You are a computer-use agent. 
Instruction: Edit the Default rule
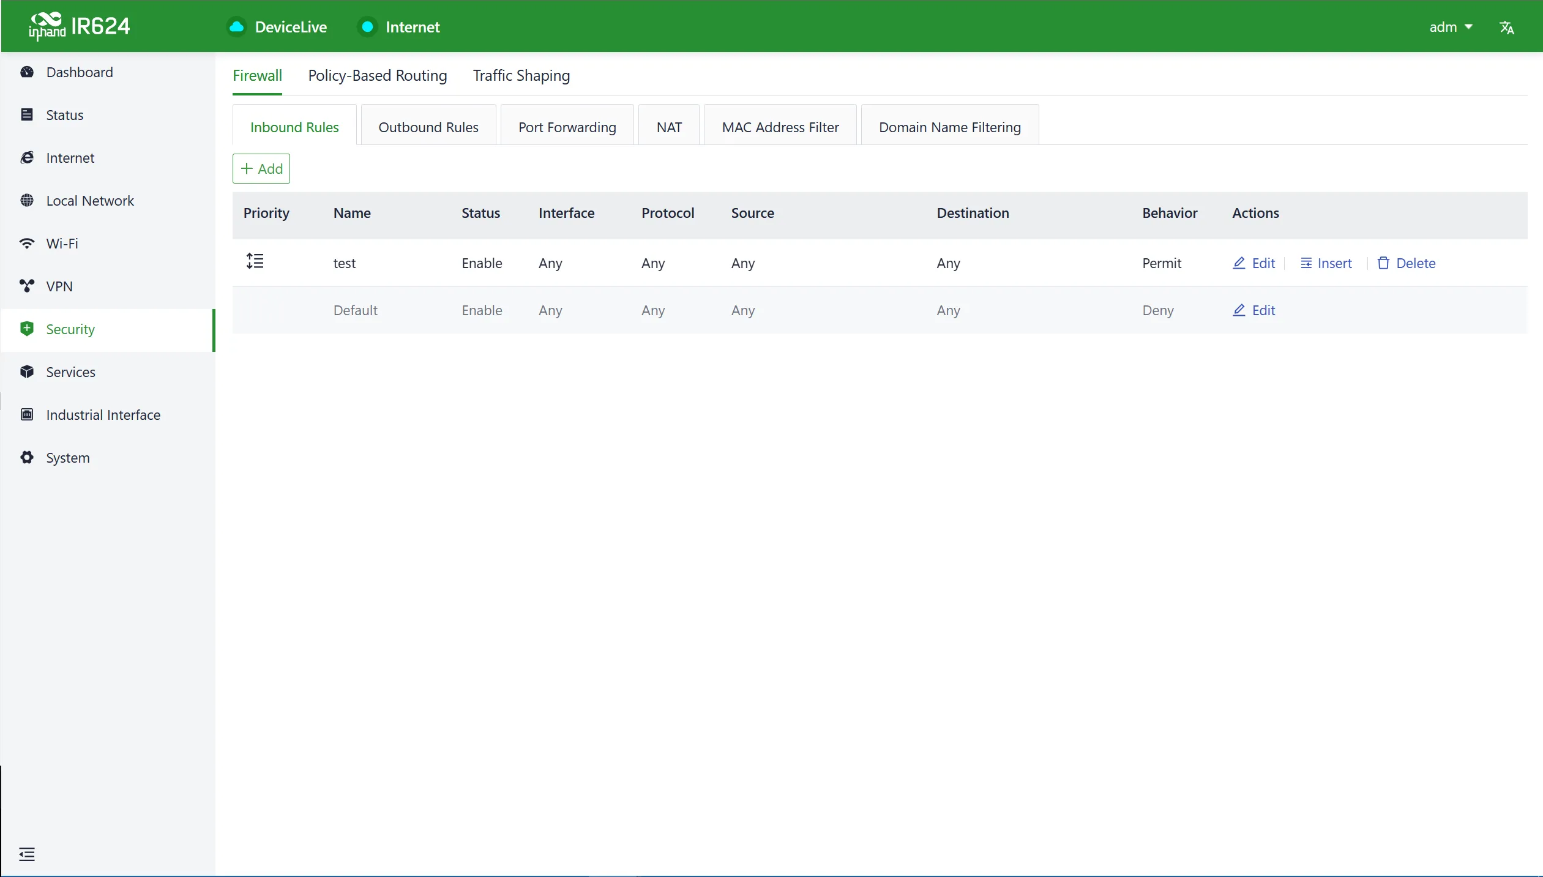(x=1253, y=310)
